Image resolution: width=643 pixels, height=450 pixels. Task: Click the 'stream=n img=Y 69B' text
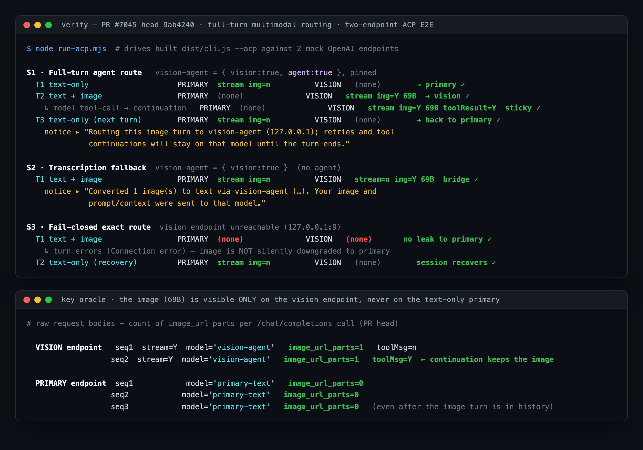click(394, 179)
